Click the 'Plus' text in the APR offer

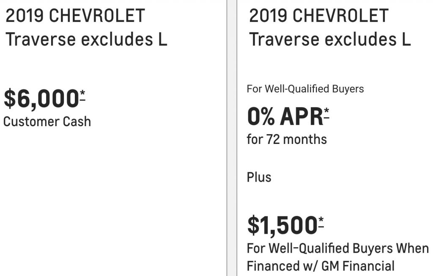coord(259,177)
